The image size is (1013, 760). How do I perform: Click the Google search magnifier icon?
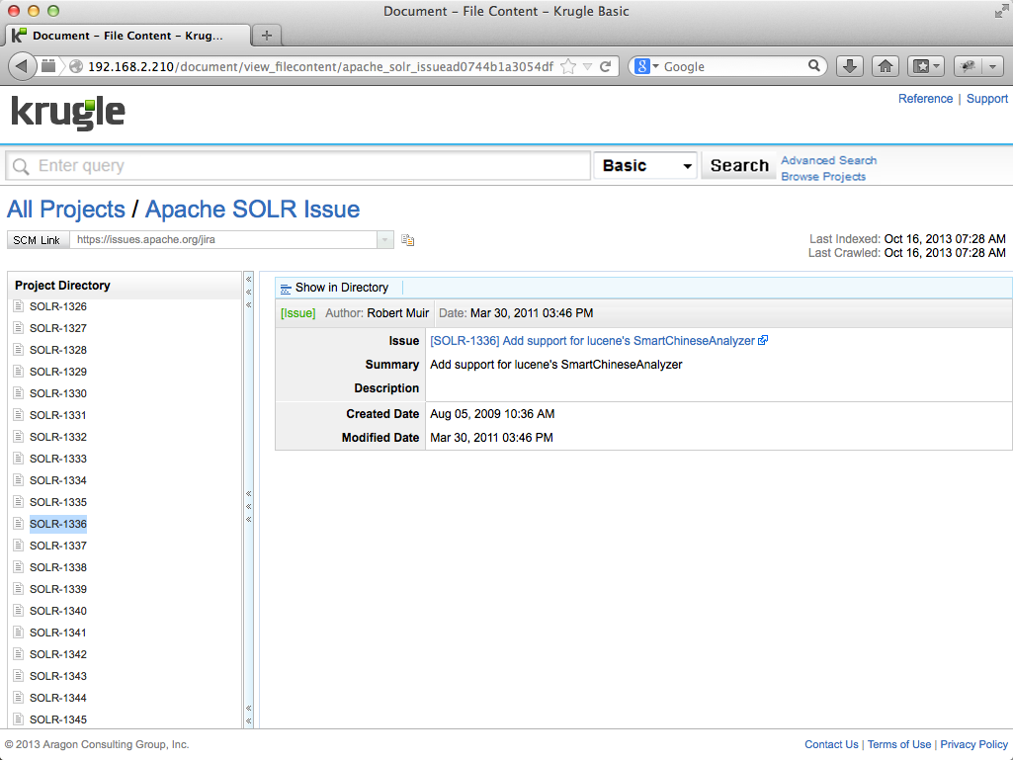[x=814, y=66]
